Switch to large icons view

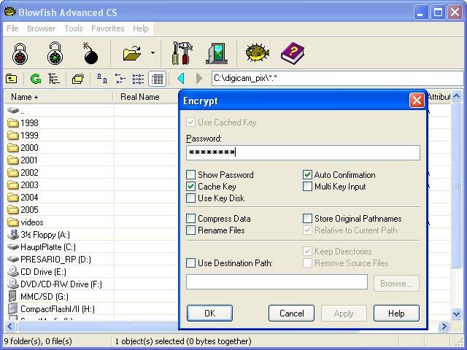click(x=102, y=79)
